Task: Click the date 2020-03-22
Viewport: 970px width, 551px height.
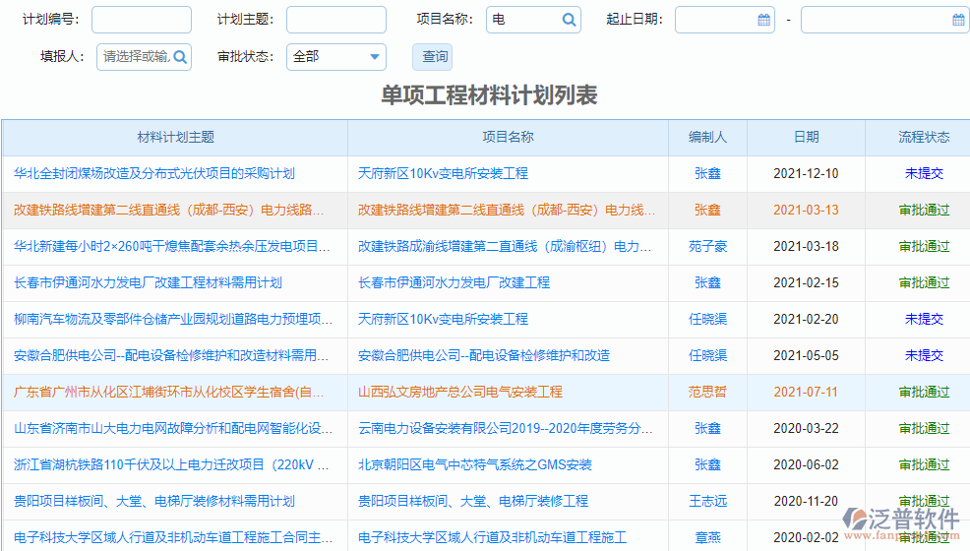Action: click(806, 429)
